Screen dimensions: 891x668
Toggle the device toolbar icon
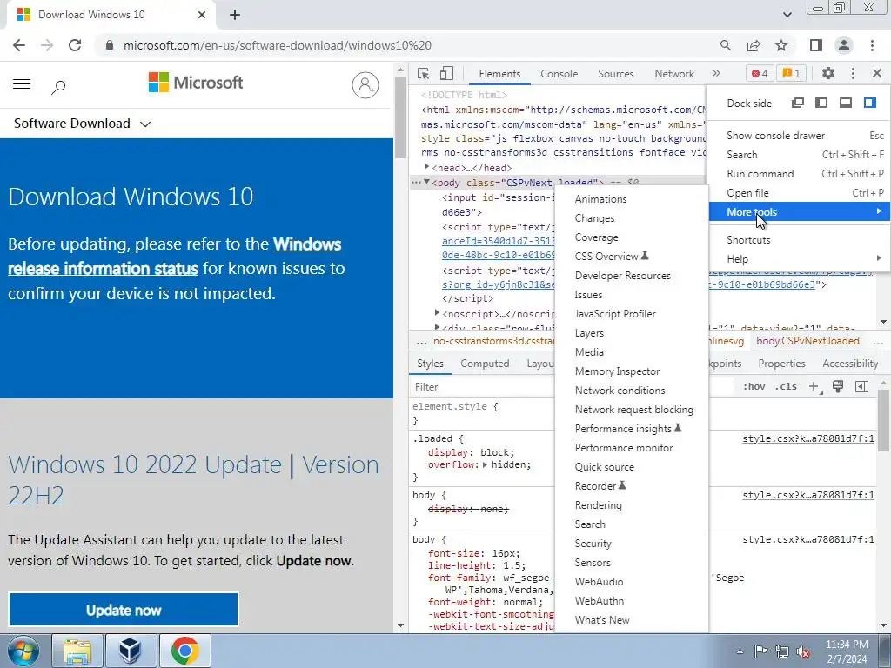[x=446, y=73]
